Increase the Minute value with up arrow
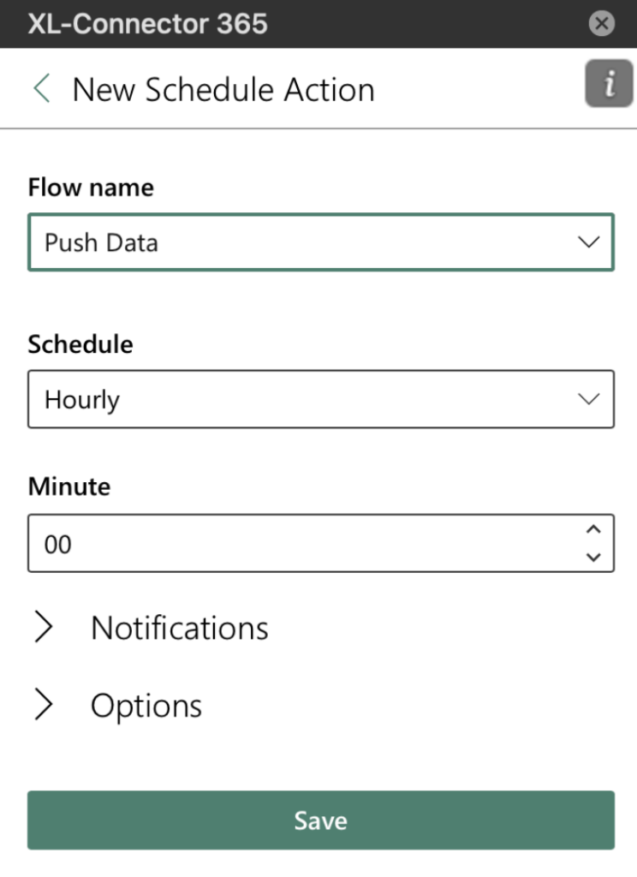The height and width of the screenshot is (877, 637). (x=593, y=529)
